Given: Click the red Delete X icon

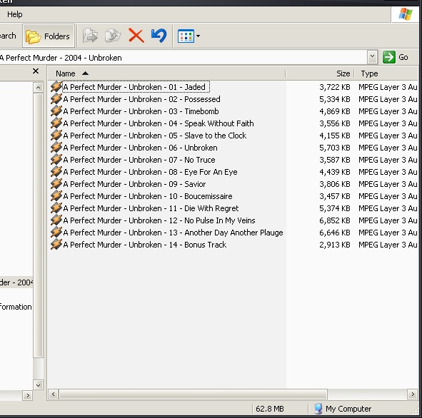Looking at the screenshot, I should (136, 36).
